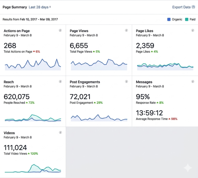198x178 pixels.
Task: Open the Reach card title
Action: [x=9, y=82]
